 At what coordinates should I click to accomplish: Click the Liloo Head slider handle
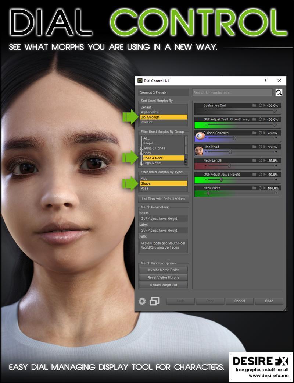(230, 152)
